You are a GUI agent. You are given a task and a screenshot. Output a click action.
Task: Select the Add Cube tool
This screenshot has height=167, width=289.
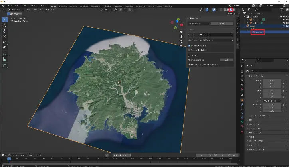tap(4, 65)
